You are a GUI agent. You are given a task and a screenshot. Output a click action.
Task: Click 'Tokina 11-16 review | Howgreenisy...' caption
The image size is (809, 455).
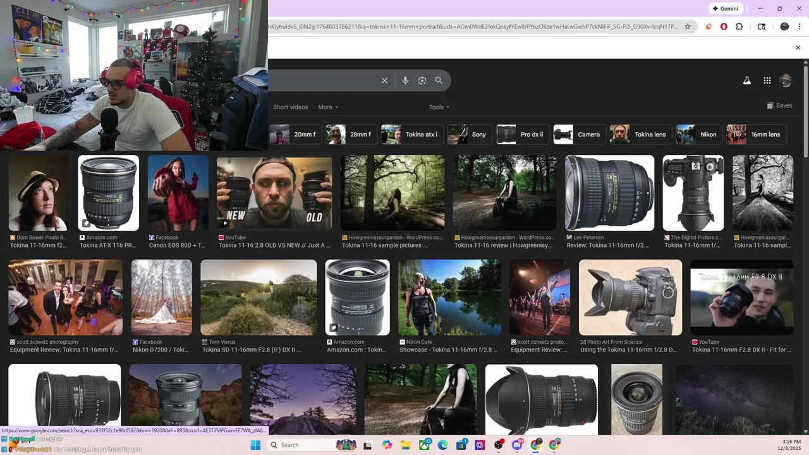[503, 245]
